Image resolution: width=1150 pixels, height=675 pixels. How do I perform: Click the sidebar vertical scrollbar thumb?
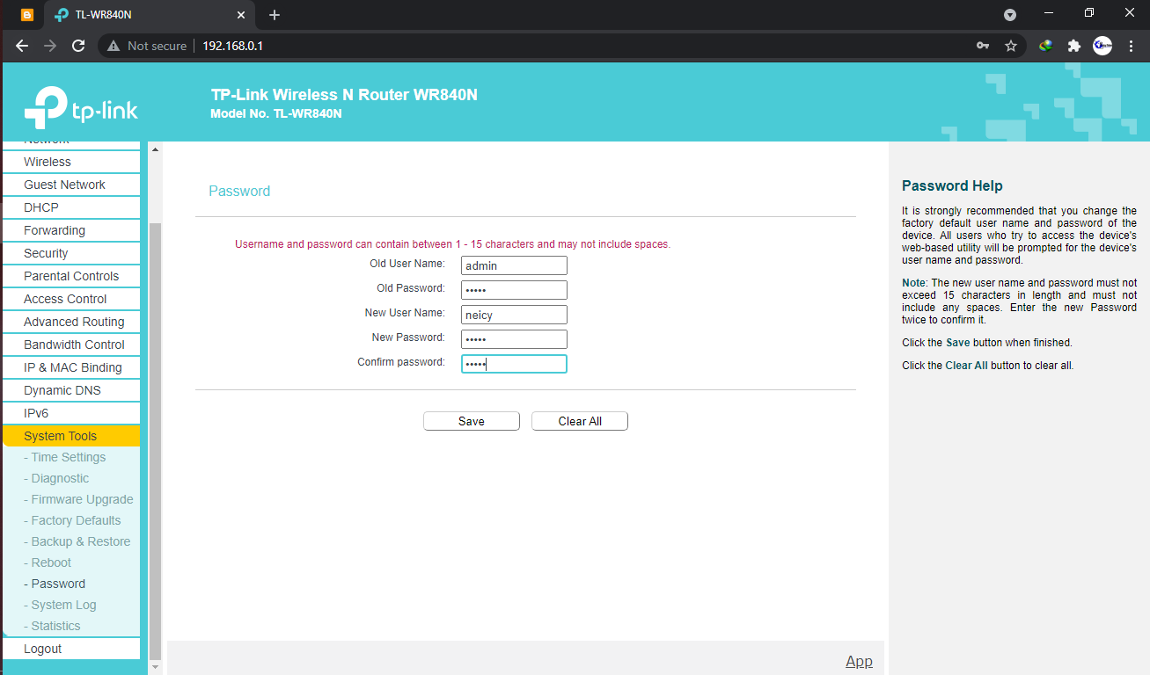coord(156,441)
